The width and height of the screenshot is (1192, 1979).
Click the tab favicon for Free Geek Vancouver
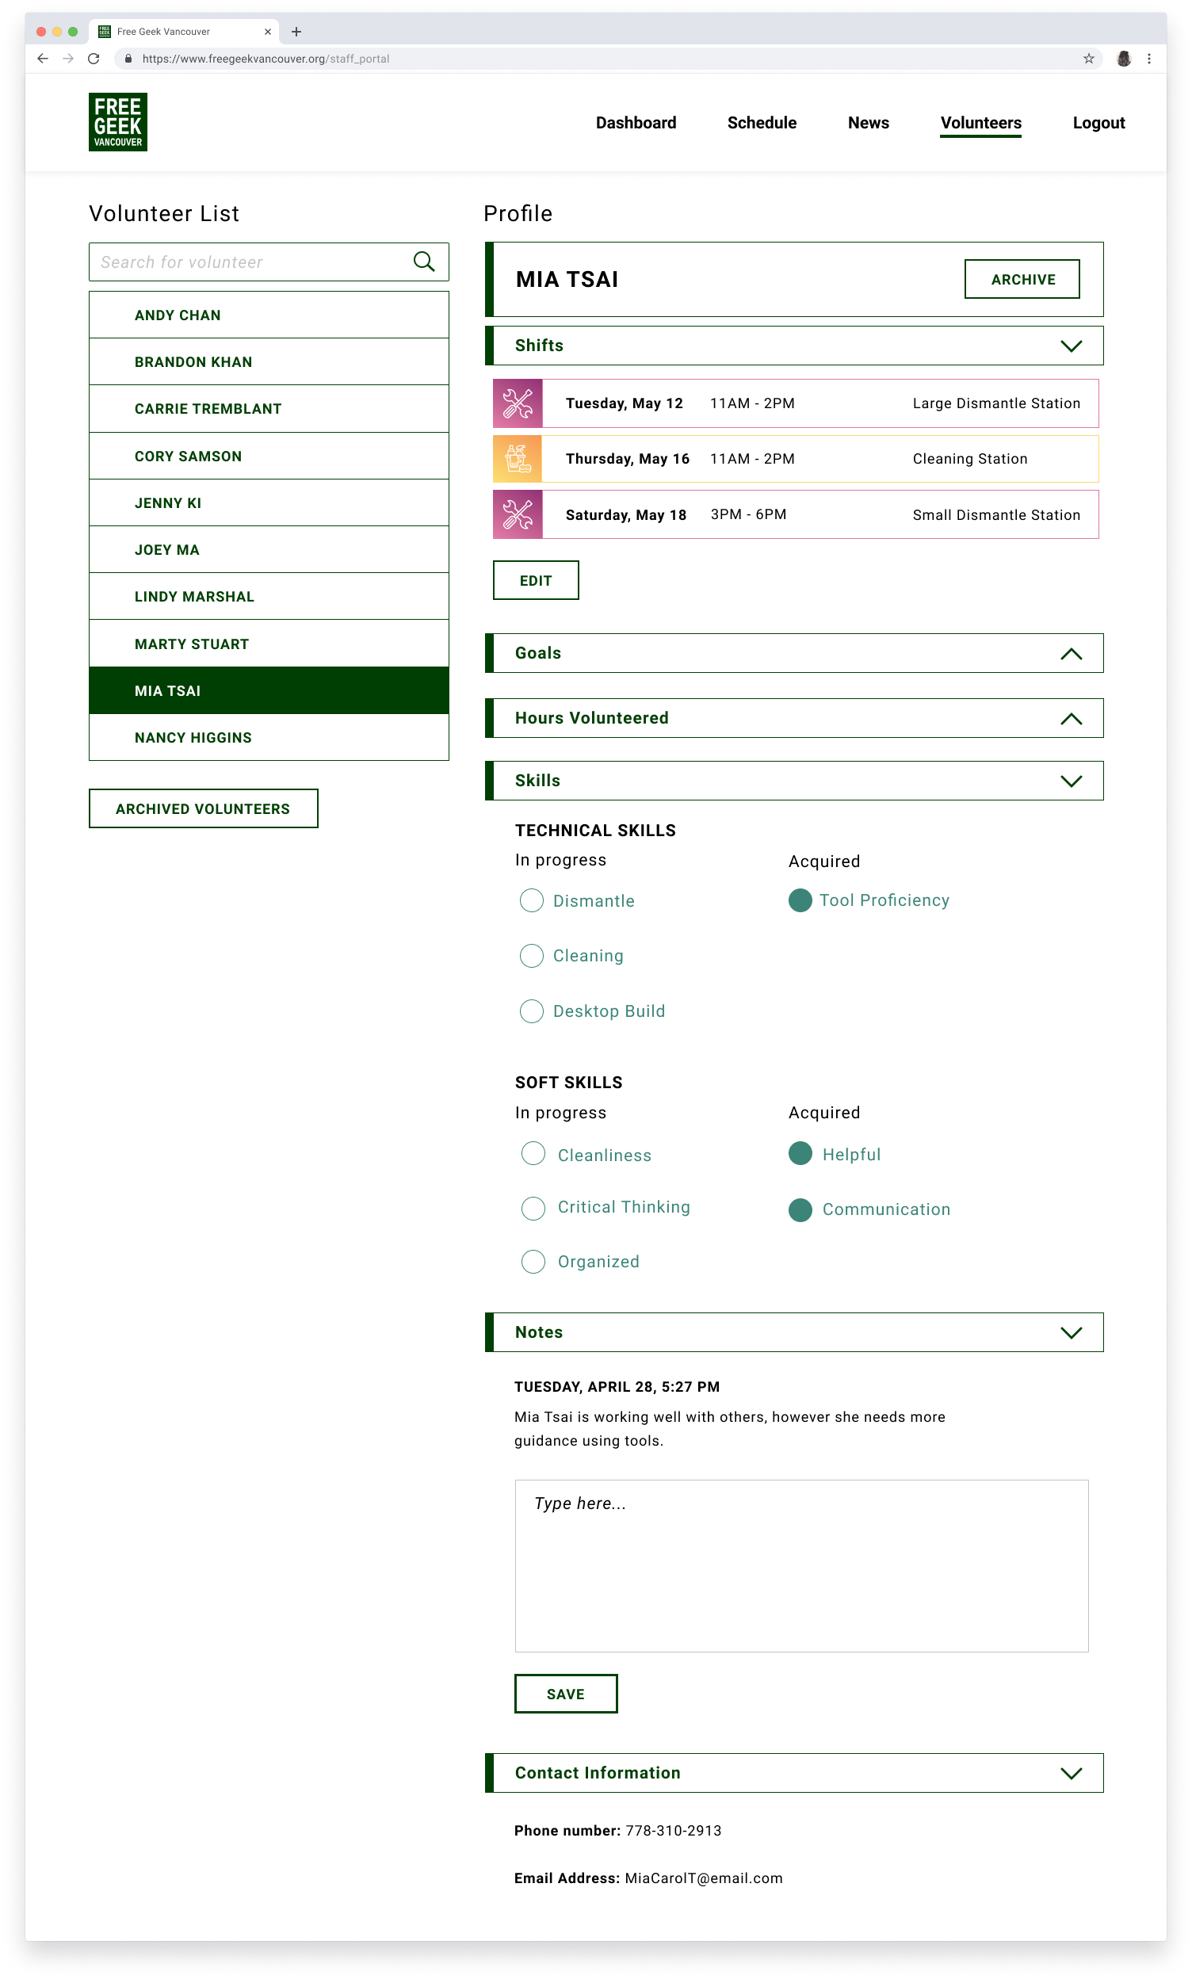point(105,32)
